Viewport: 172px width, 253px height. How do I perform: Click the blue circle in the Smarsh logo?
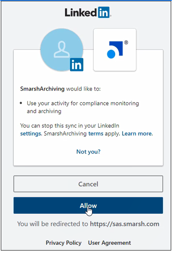[111, 54]
